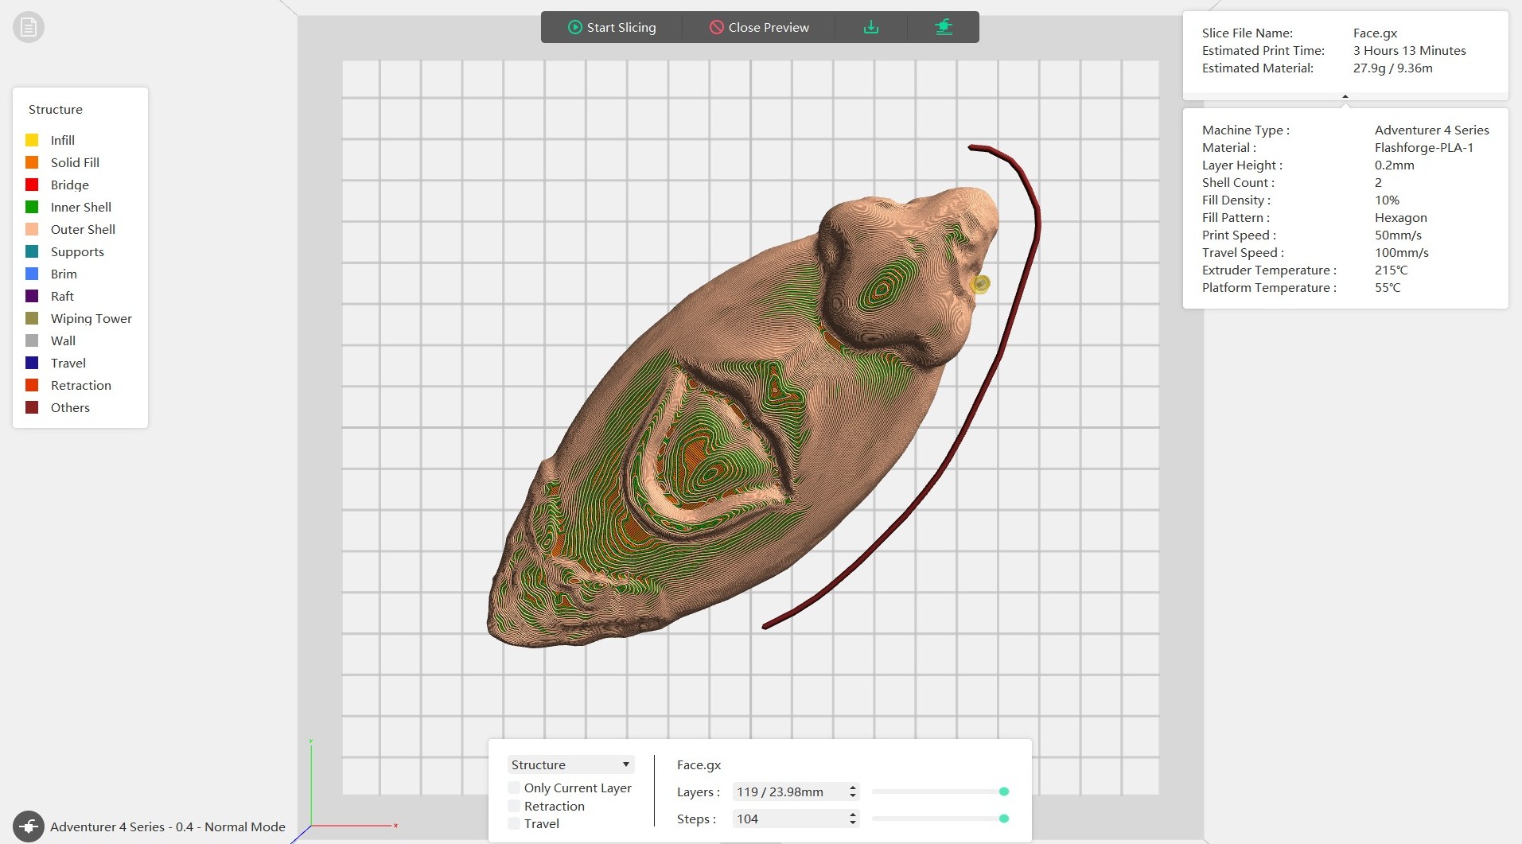Click the save slice file download icon
1522x844 pixels.
[x=871, y=27]
